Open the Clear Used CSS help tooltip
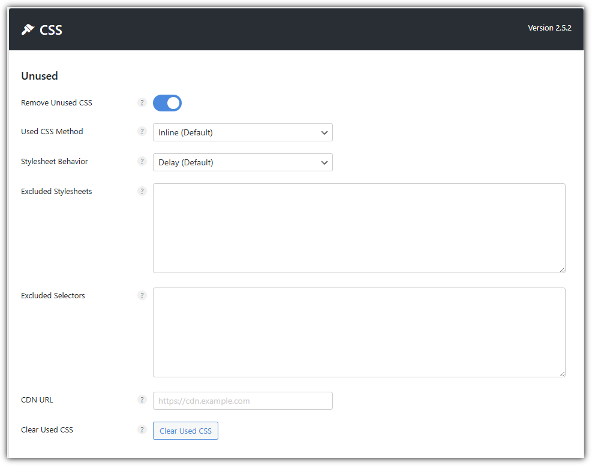Image resolution: width=592 pixels, height=466 pixels. (142, 429)
